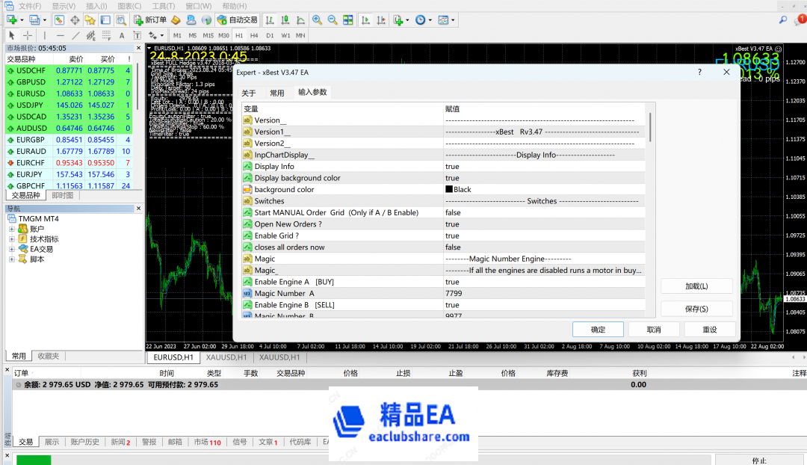Click the zoom out magnifier icon
Screen dimensions: 807x465
[x=332, y=20]
